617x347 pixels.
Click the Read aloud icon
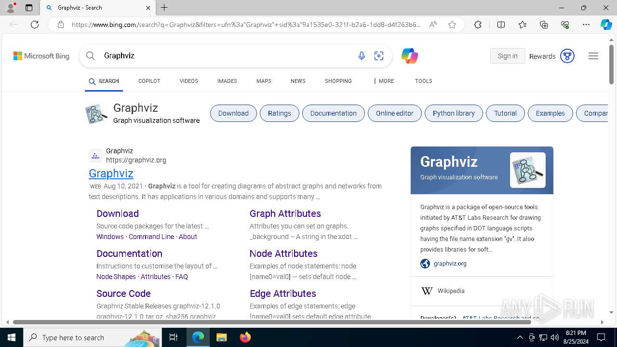[x=433, y=25]
